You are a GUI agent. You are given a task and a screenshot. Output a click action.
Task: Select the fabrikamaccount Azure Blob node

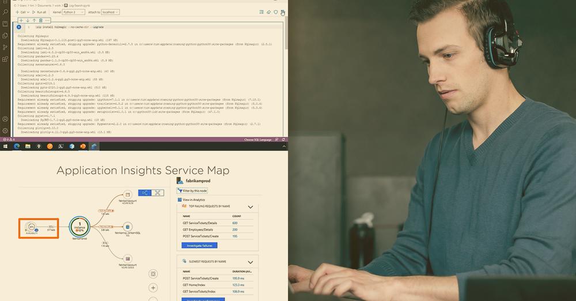pos(127,194)
